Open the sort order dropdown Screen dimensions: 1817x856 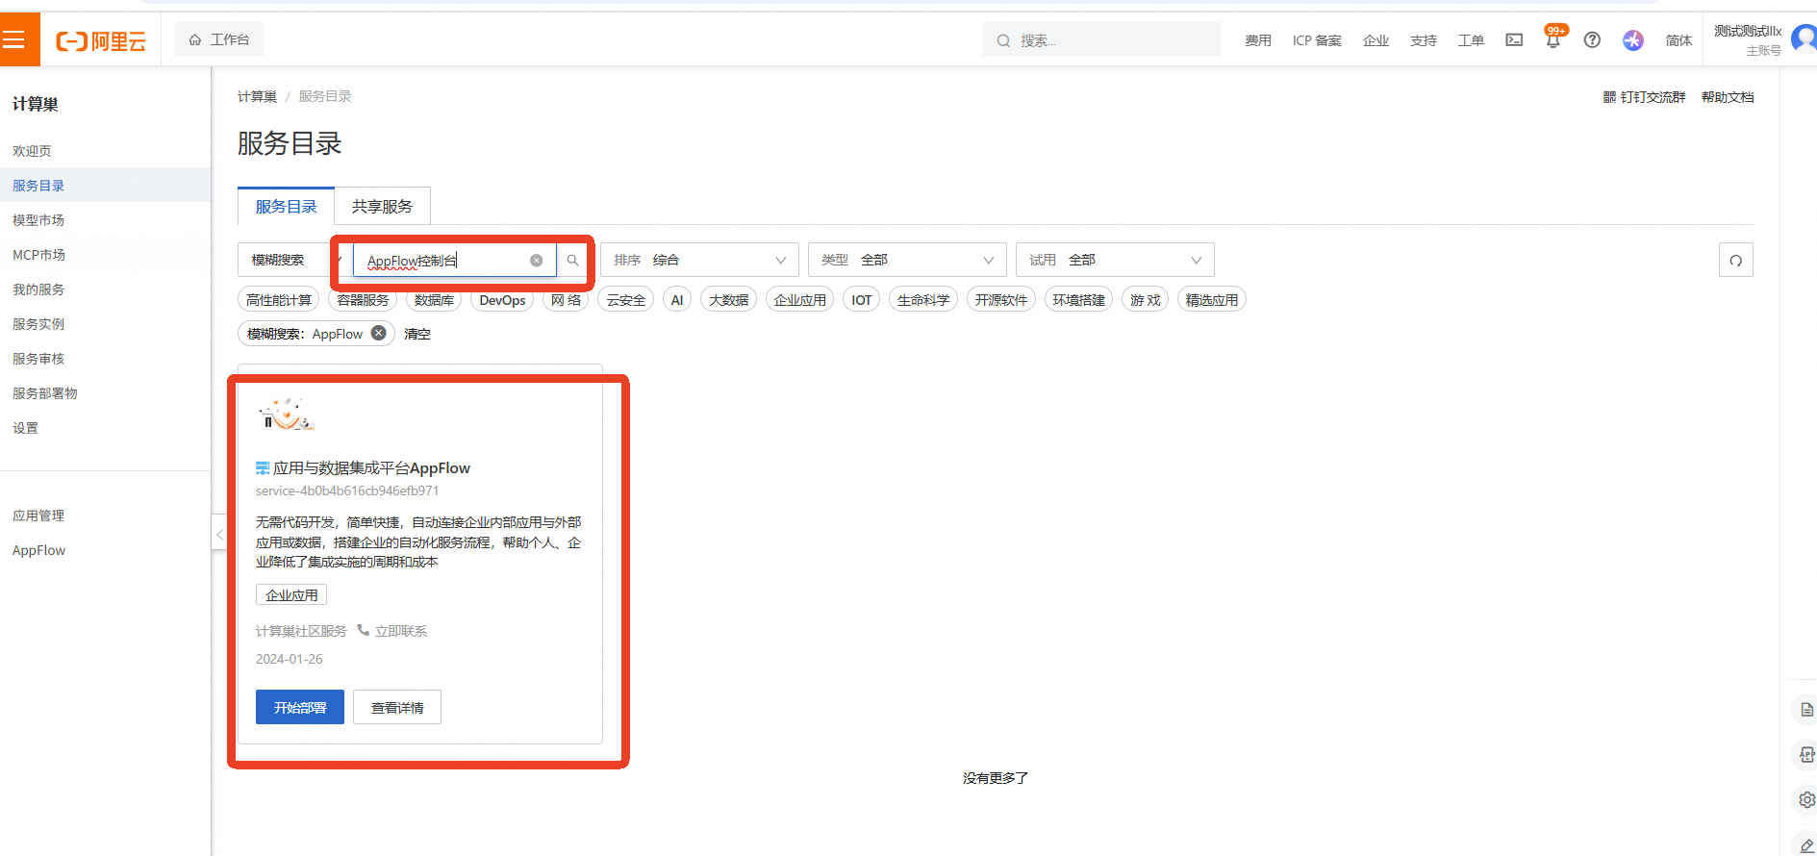[700, 260]
